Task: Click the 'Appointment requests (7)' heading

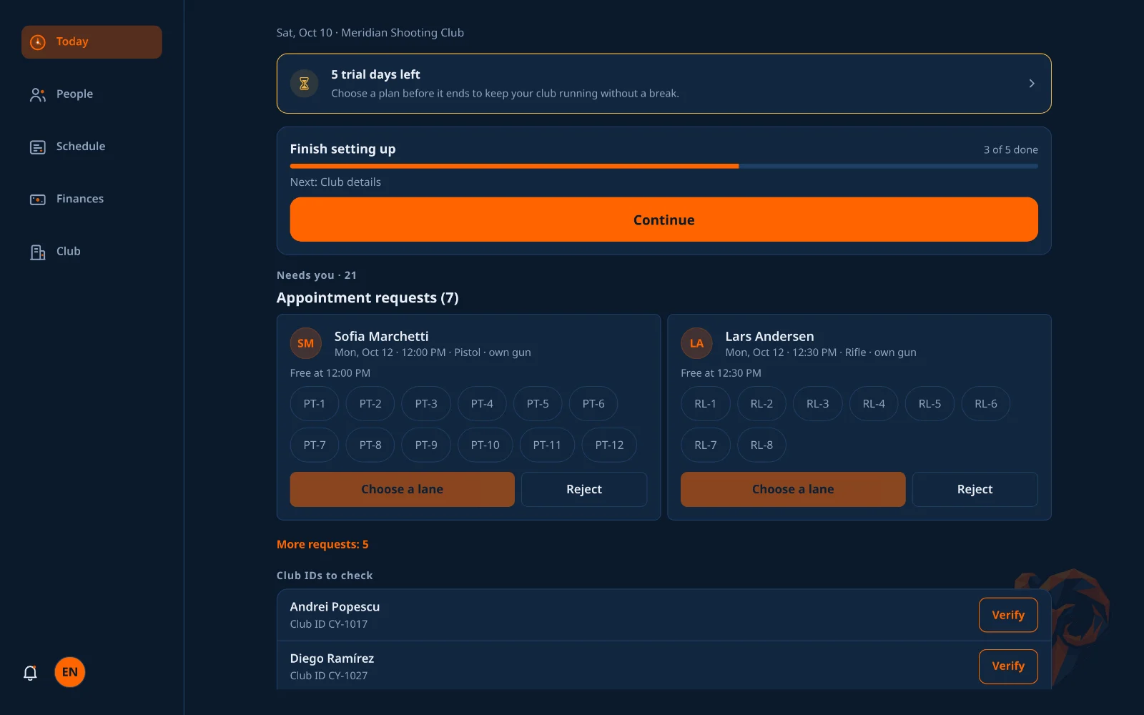Action: point(368,298)
